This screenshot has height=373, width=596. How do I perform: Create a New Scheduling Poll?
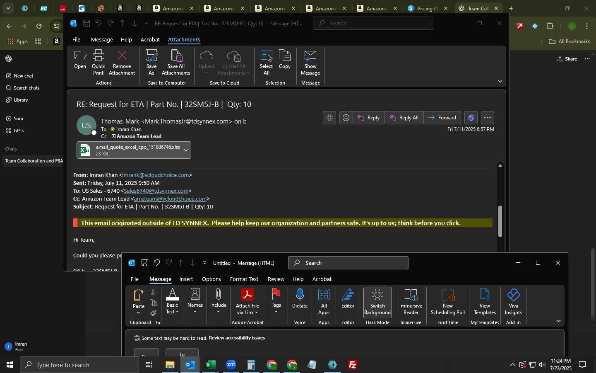tap(448, 301)
